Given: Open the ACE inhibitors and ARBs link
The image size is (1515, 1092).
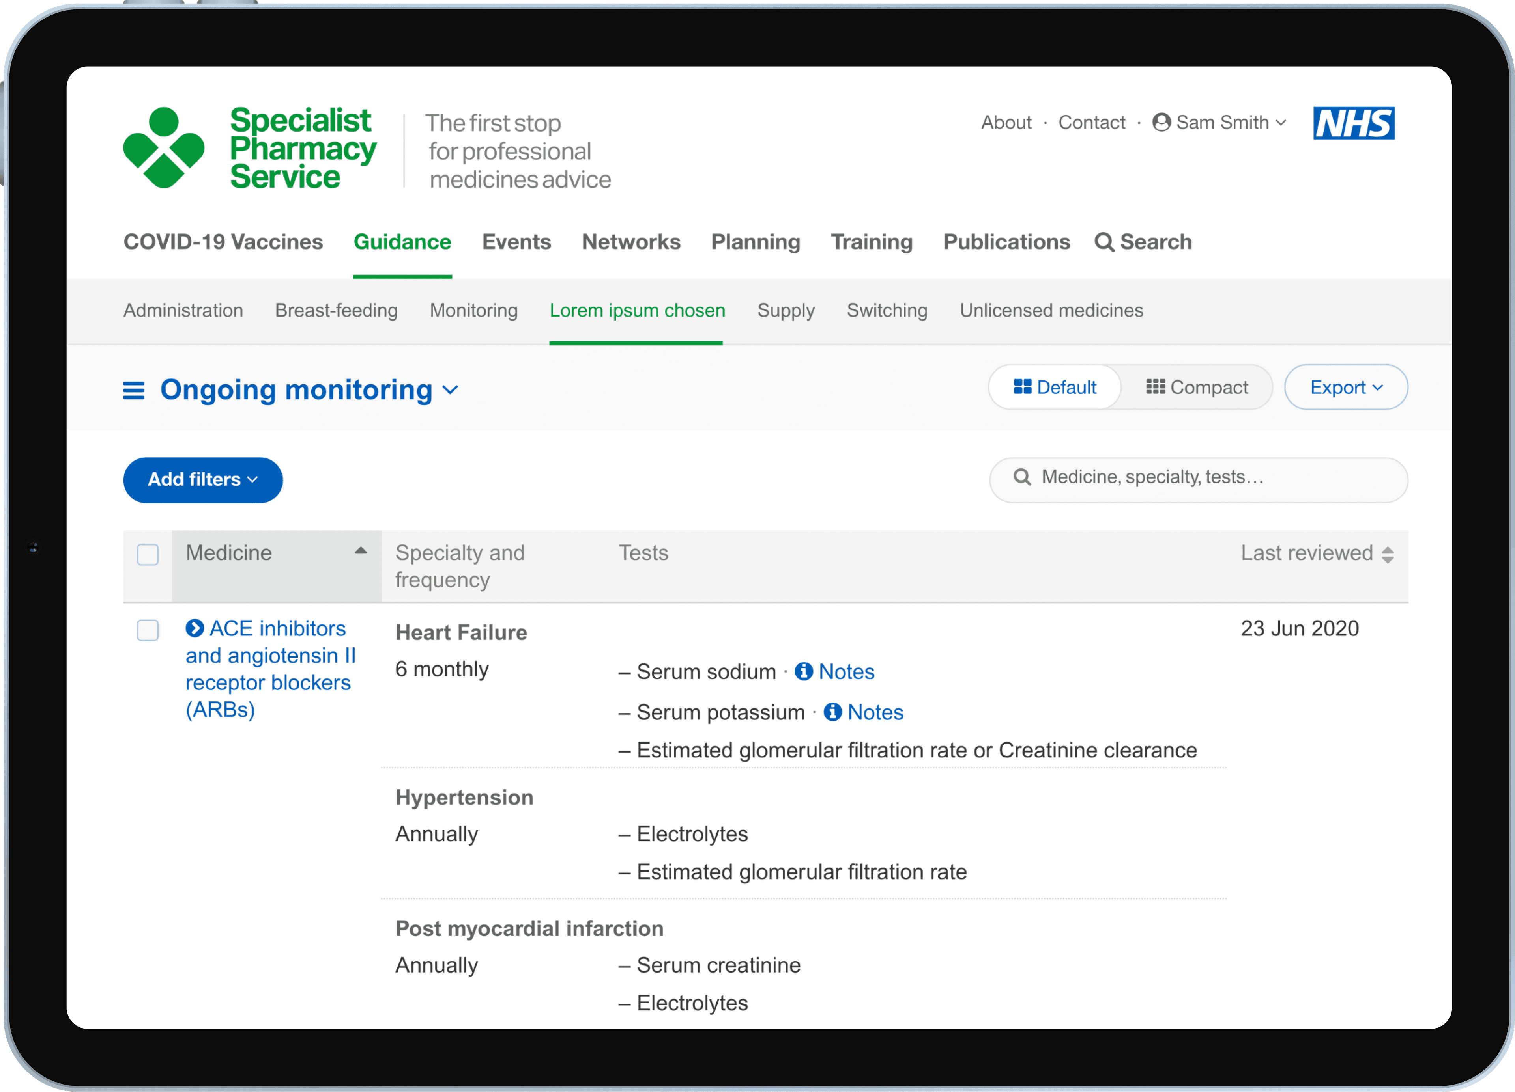Looking at the screenshot, I should point(271,669).
